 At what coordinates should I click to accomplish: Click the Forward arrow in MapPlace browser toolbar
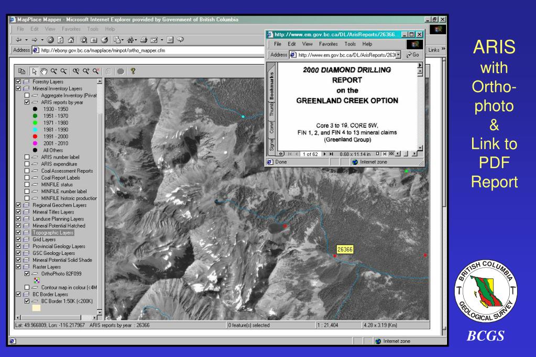[x=34, y=40]
